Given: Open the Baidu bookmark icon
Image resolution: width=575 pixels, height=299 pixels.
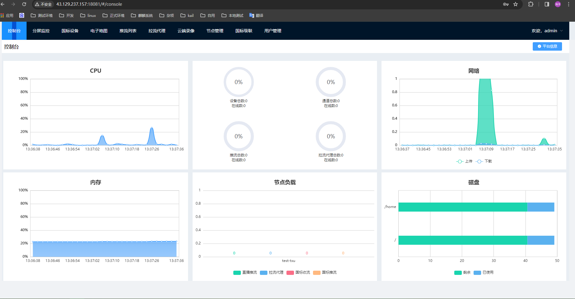Looking at the screenshot, I should (x=22, y=15).
